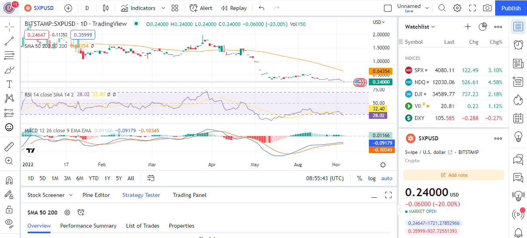Open the Alerts panel in right sidebar
The image size is (527, 238).
[x=518, y=45]
